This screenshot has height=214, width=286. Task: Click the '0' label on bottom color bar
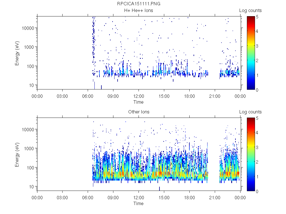257,191
